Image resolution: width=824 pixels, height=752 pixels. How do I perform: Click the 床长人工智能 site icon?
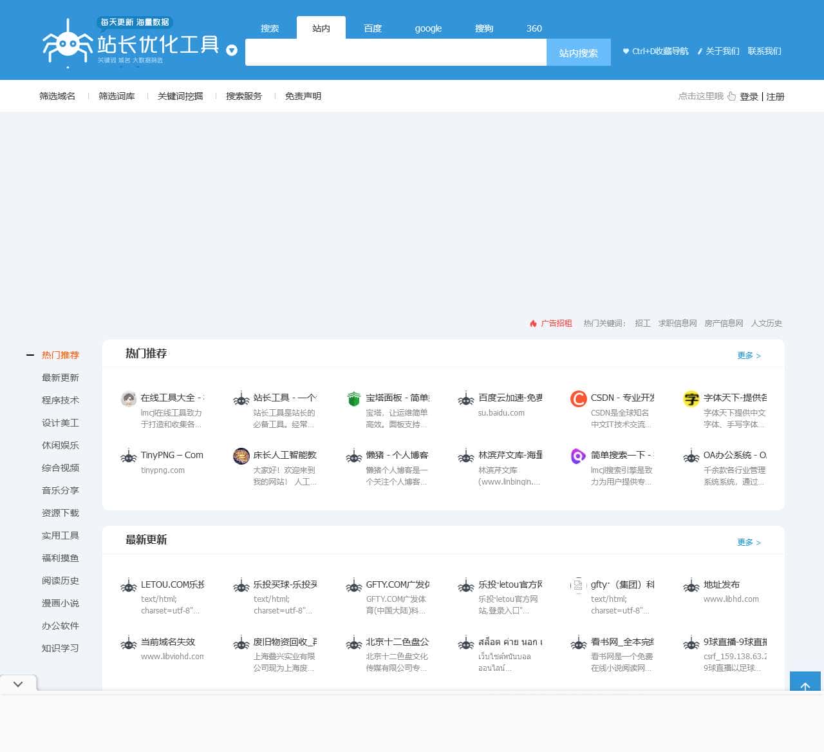[x=241, y=456]
